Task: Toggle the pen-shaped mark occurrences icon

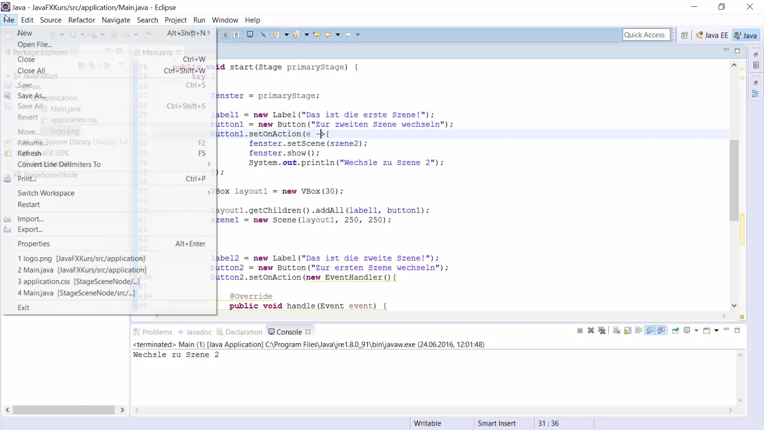Action: [x=263, y=35]
